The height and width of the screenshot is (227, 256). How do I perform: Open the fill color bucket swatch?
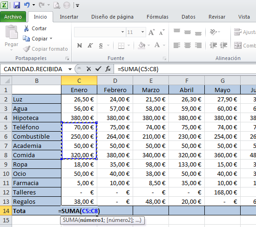[141, 45]
